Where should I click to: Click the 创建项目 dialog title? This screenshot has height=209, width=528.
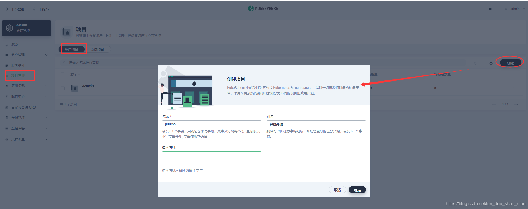(x=236, y=79)
